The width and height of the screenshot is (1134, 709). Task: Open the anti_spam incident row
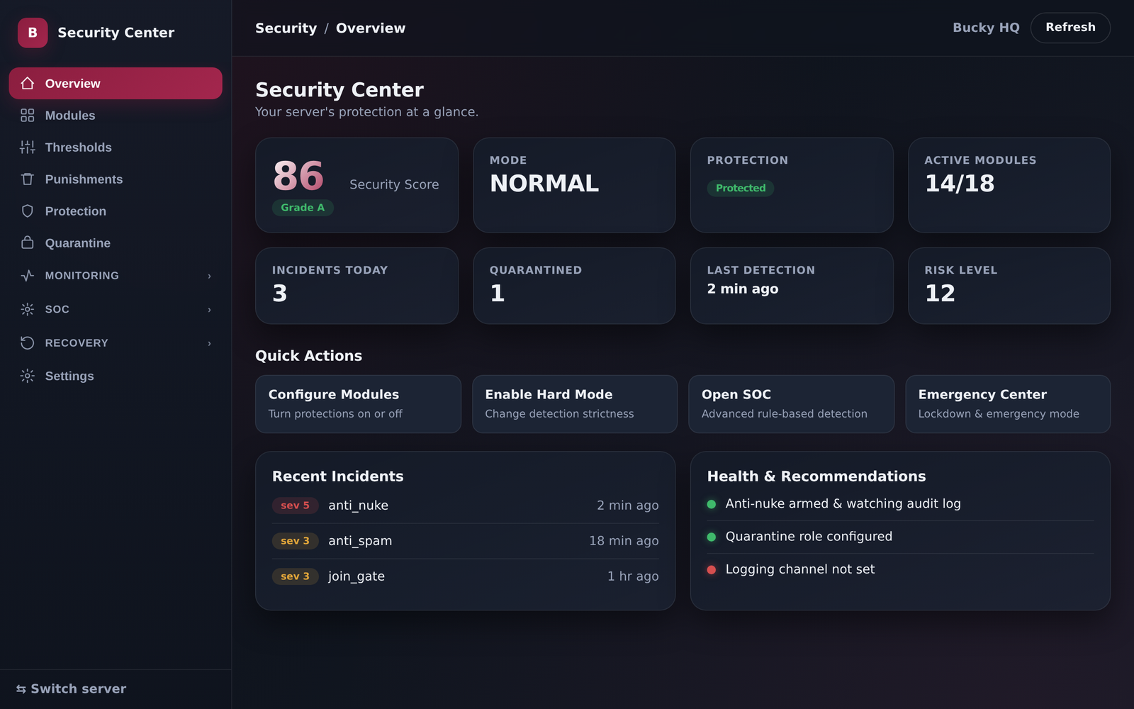tap(466, 541)
